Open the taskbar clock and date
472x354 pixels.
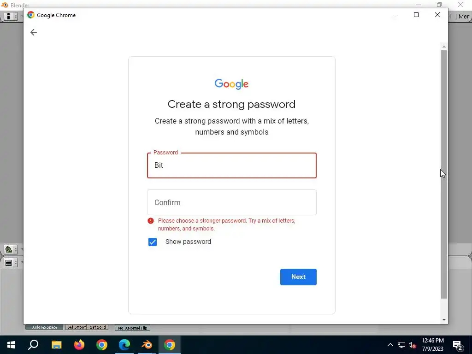pos(432,345)
